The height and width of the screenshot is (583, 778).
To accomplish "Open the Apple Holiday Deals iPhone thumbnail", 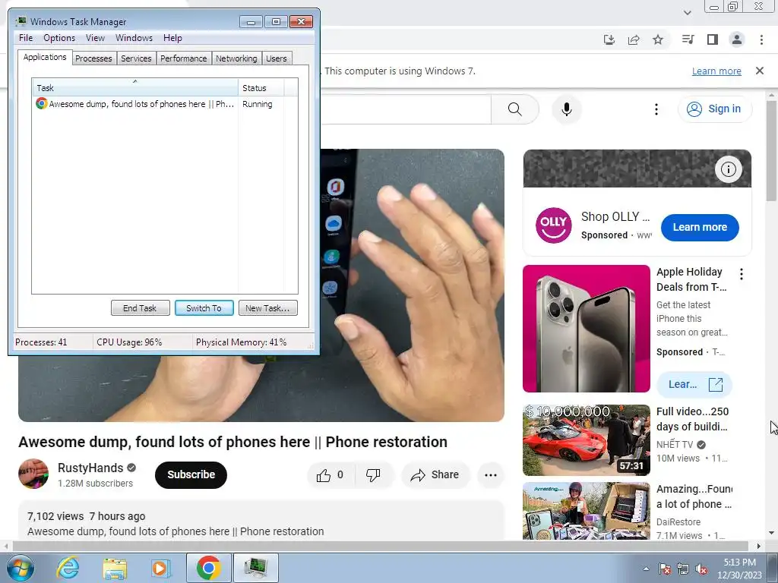I will tap(586, 329).
